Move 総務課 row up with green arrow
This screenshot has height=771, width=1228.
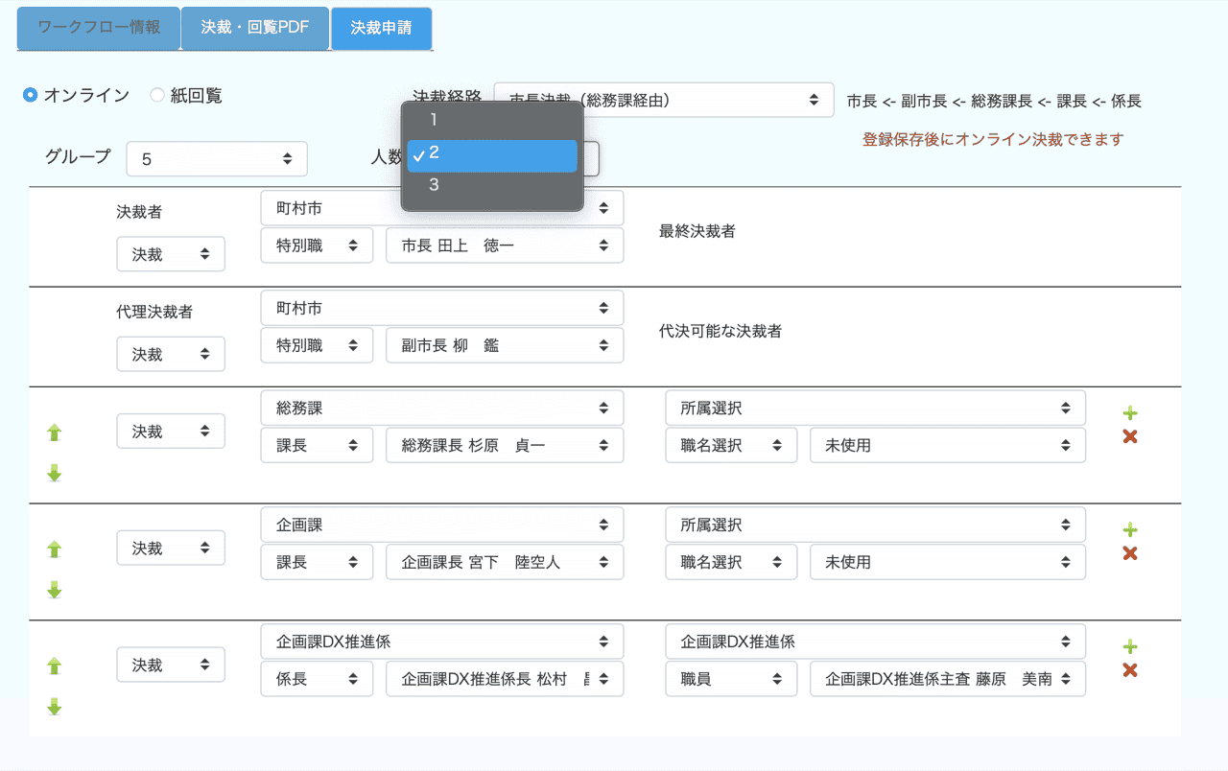point(55,432)
